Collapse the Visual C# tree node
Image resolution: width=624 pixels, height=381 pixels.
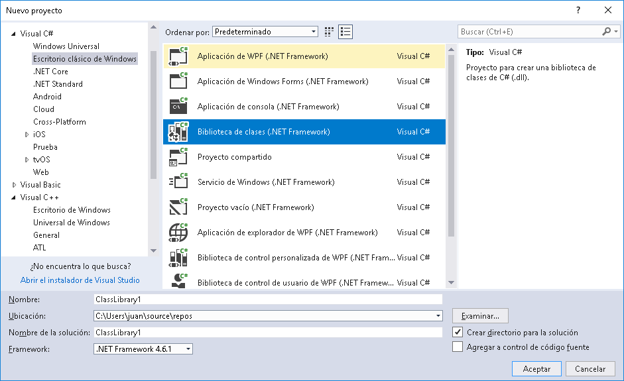[13, 34]
